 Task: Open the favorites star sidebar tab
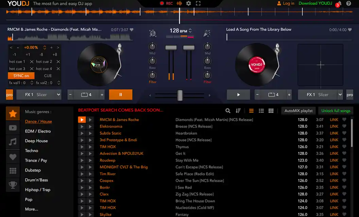(13, 113)
